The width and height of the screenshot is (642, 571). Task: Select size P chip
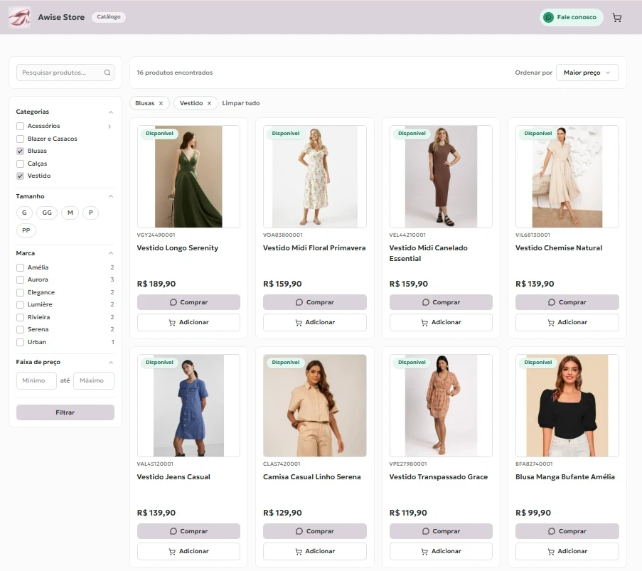(x=90, y=213)
